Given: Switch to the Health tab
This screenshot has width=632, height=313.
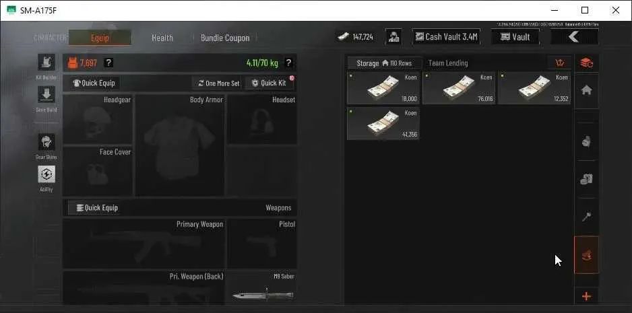Looking at the screenshot, I should 162,38.
